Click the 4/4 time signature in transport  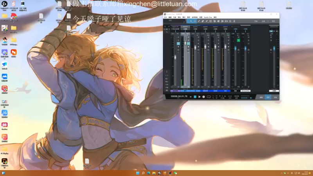tap(230, 96)
